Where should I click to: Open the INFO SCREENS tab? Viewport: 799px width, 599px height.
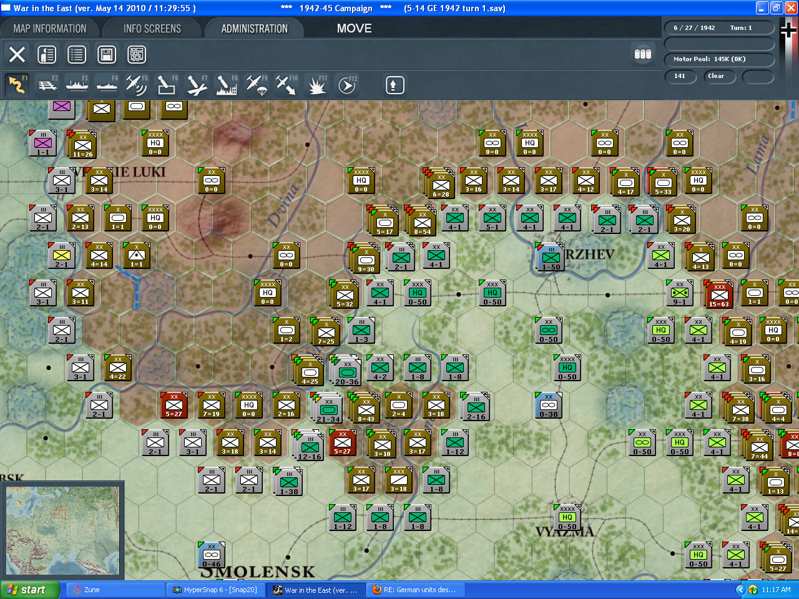(152, 29)
